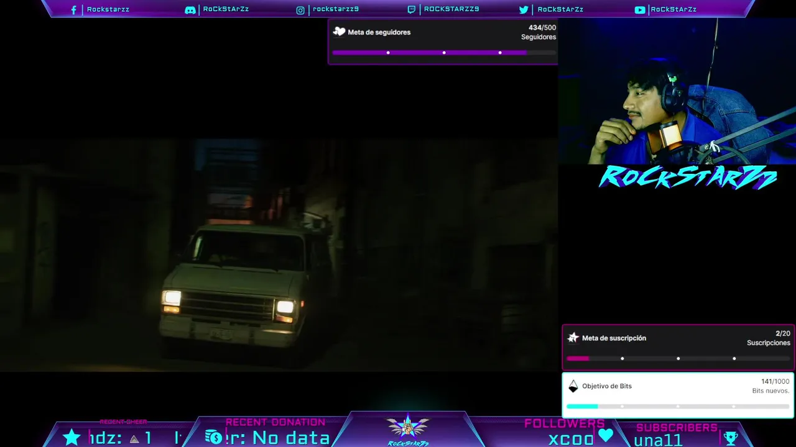Click the YouTube icon in top banner
Viewport: 796px width, 447px height.
click(x=640, y=10)
